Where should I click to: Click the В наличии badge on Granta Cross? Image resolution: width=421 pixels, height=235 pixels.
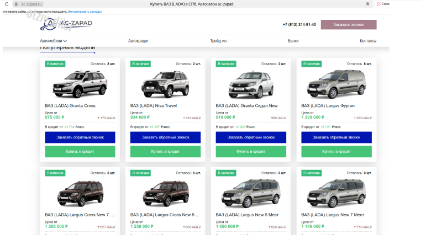coord(55,64)
